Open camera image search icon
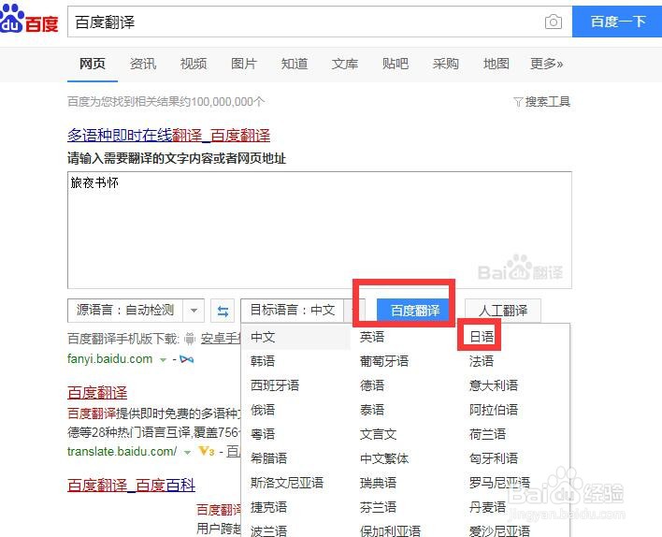The height and width of the screenshot is (537, 662). coord(554,22)
